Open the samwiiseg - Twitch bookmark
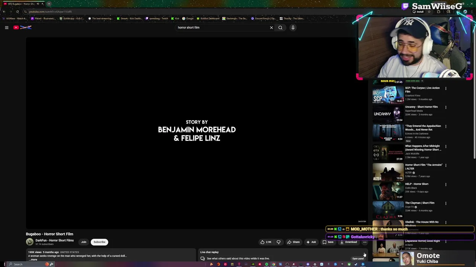Image resolution: width=476 pixels, height=267 pixels. (157, 19)
